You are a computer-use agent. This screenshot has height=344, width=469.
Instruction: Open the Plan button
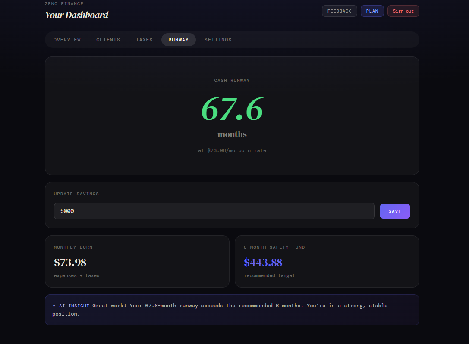coord(372,11)
